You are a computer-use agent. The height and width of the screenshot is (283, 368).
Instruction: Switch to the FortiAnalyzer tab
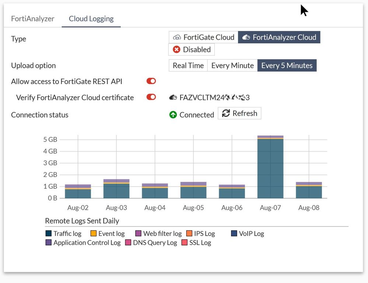(33, 19)
